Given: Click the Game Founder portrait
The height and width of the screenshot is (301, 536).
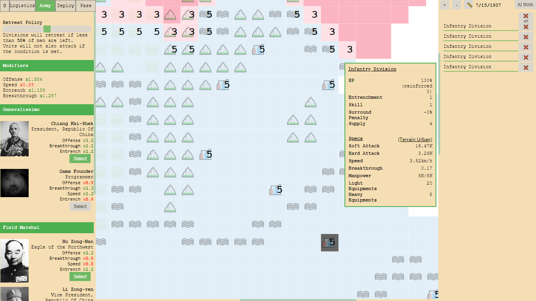Looking at the screenshot, I should 15,183.
